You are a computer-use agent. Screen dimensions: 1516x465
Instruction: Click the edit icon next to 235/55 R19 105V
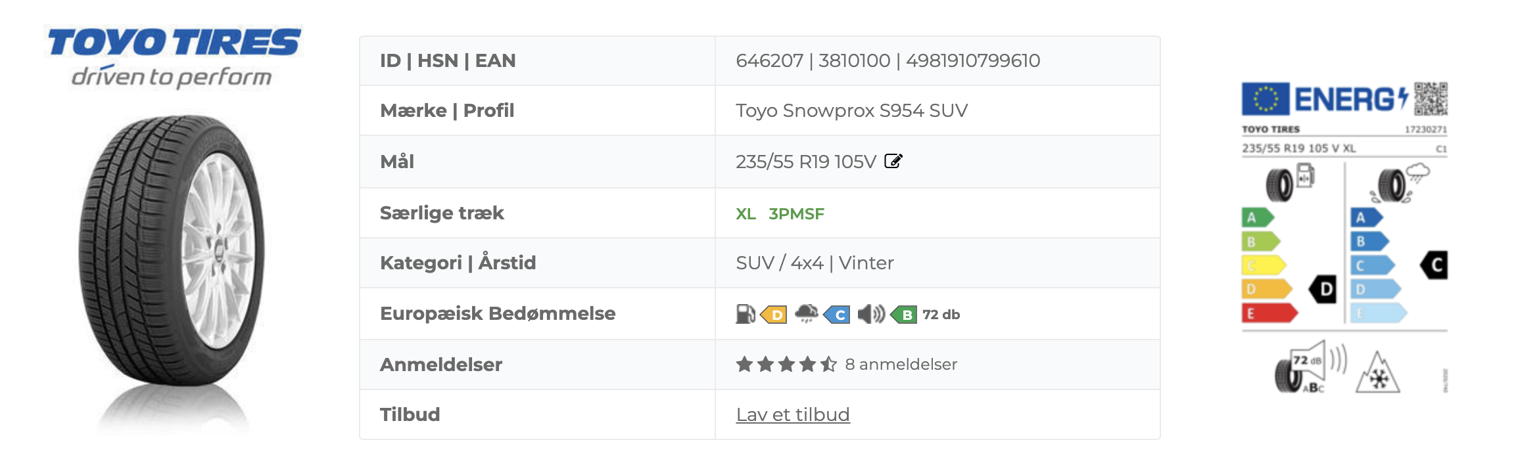tap(893, 161)
